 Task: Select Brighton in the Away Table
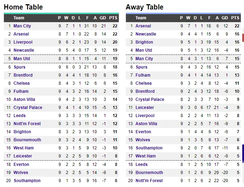pos(144,42)
